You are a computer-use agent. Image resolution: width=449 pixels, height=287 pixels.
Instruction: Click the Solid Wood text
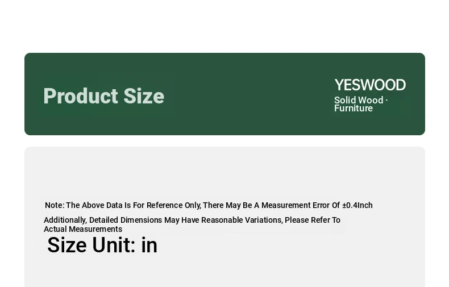point(359,100)
